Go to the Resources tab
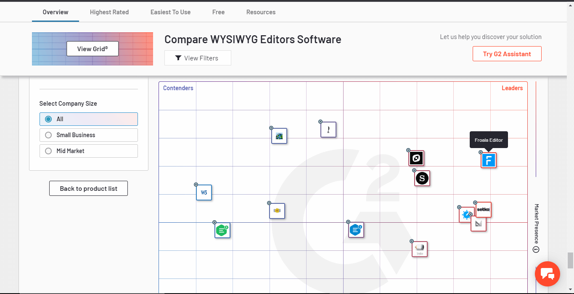 click(261, 12)
